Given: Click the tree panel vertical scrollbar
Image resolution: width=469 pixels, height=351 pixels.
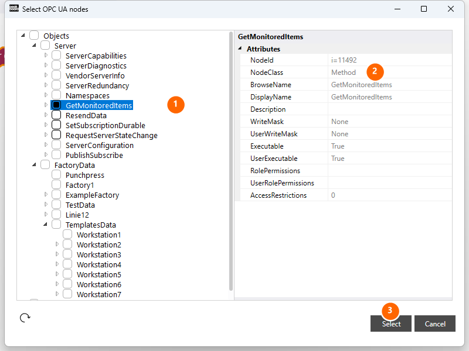Looking at the screenshot, I should tap(230, 161).
